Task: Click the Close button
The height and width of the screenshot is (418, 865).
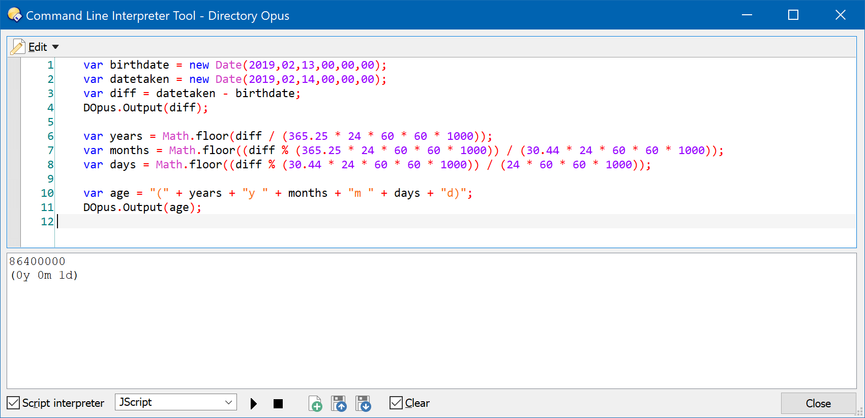Action: click(818, 403)
